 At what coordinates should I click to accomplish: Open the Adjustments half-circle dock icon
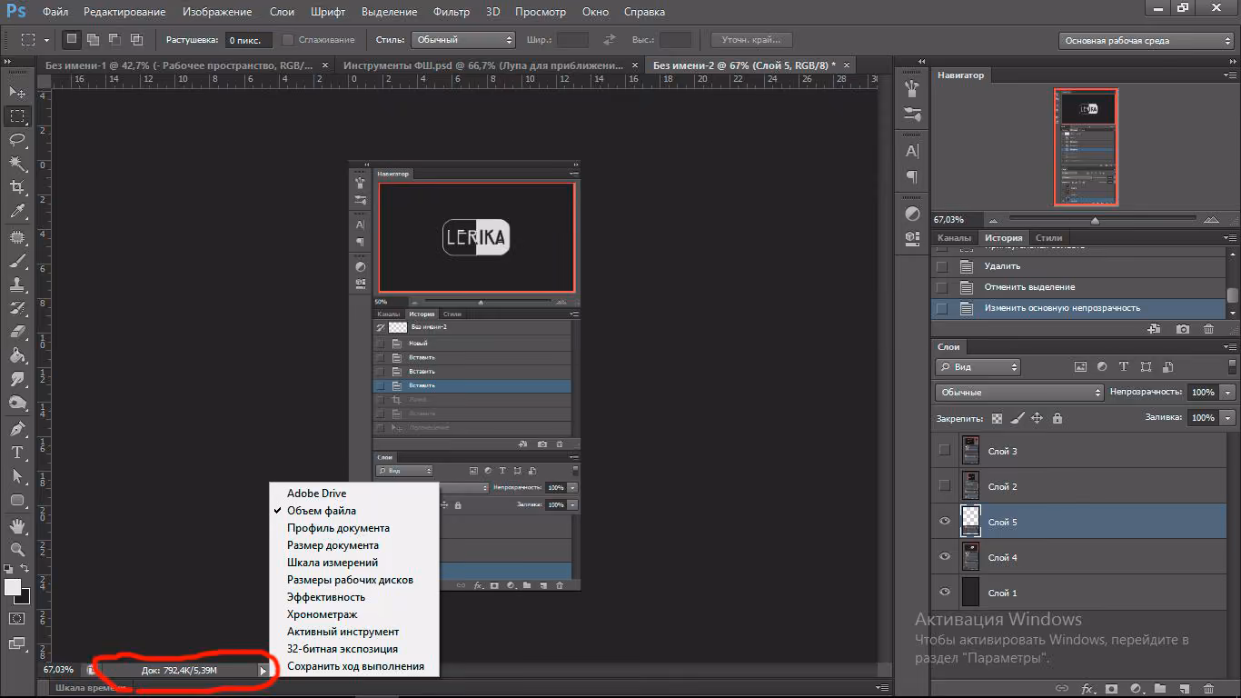[x=913, y=214]
